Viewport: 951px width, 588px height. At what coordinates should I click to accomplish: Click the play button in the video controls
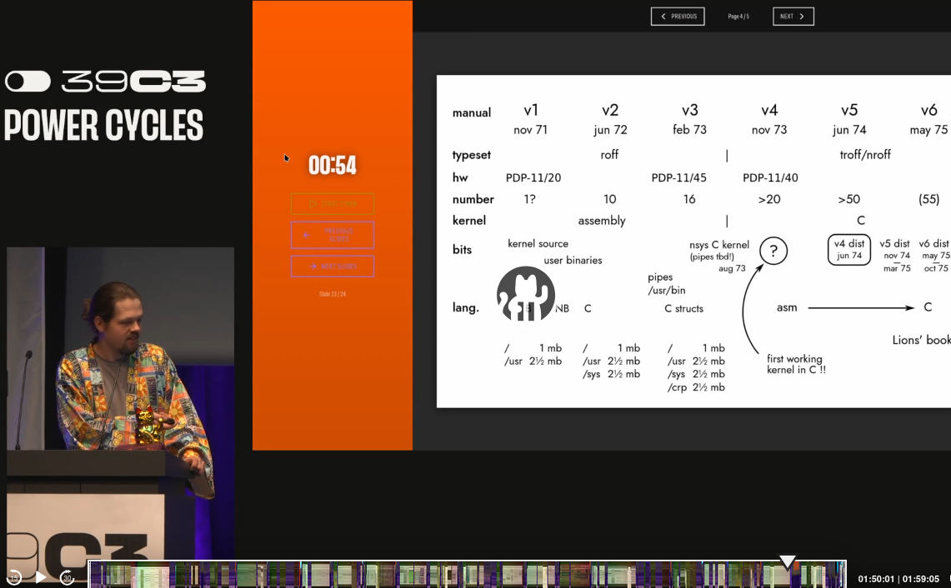click(x=41, y=576)
